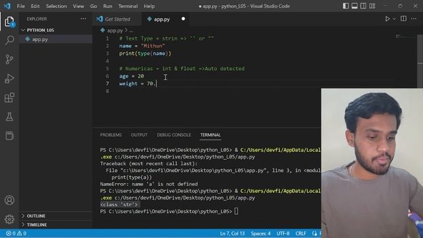Open Explorer views and more actions
The width and height of the screenshot is (423, 238).
(x=83, y=19)
